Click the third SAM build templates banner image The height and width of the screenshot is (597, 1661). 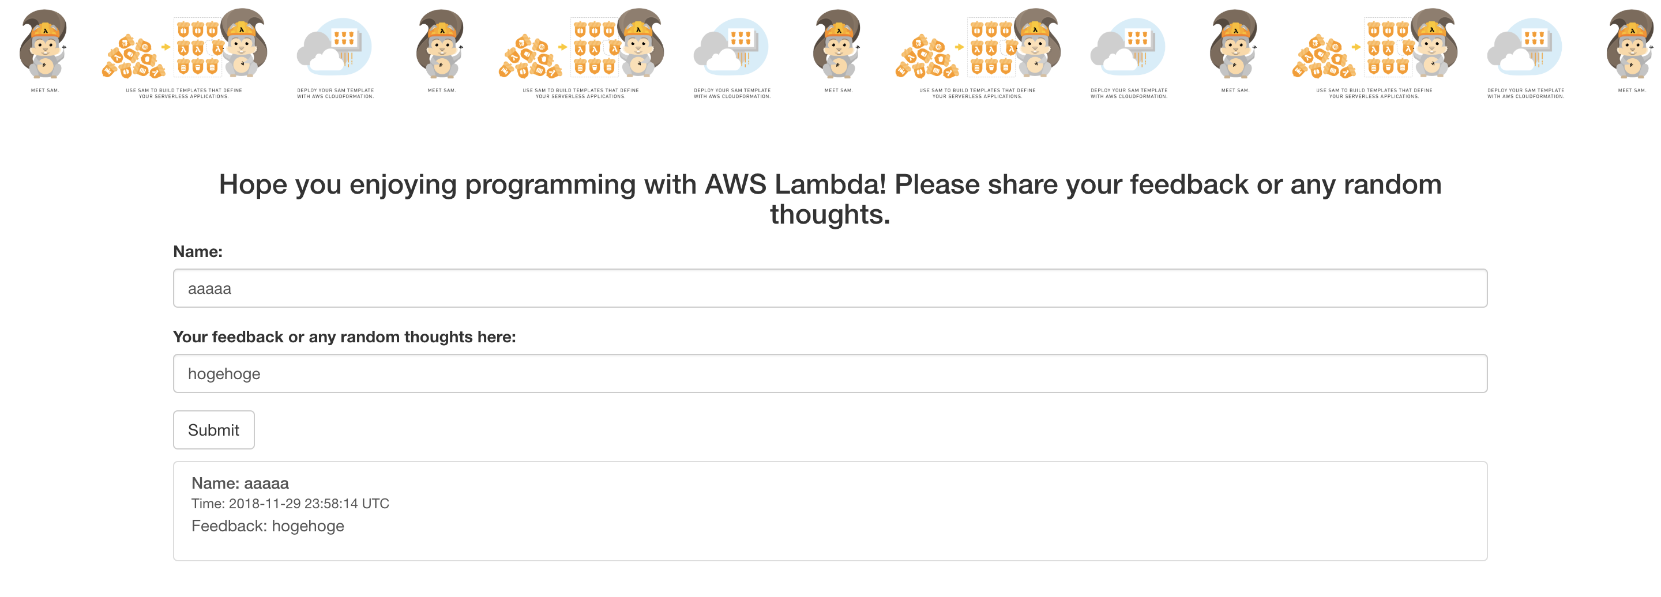(976, 45)
